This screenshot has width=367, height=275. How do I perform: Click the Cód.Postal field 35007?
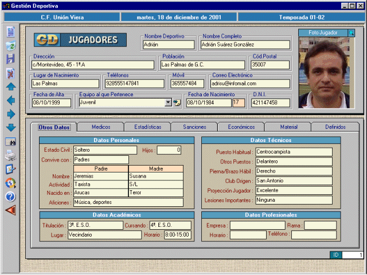point(270,65)
